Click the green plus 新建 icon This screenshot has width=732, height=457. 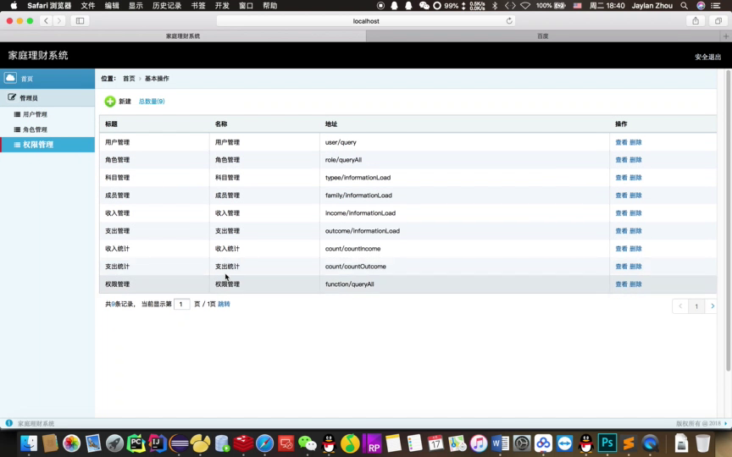click(110, 102)
